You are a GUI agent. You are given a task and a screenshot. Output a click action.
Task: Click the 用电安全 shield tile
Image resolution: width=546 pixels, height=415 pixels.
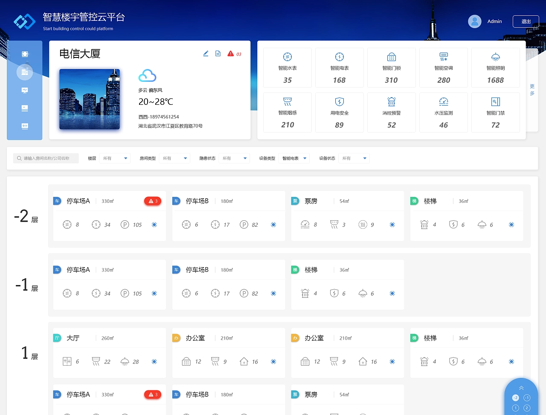click(340, 112)
